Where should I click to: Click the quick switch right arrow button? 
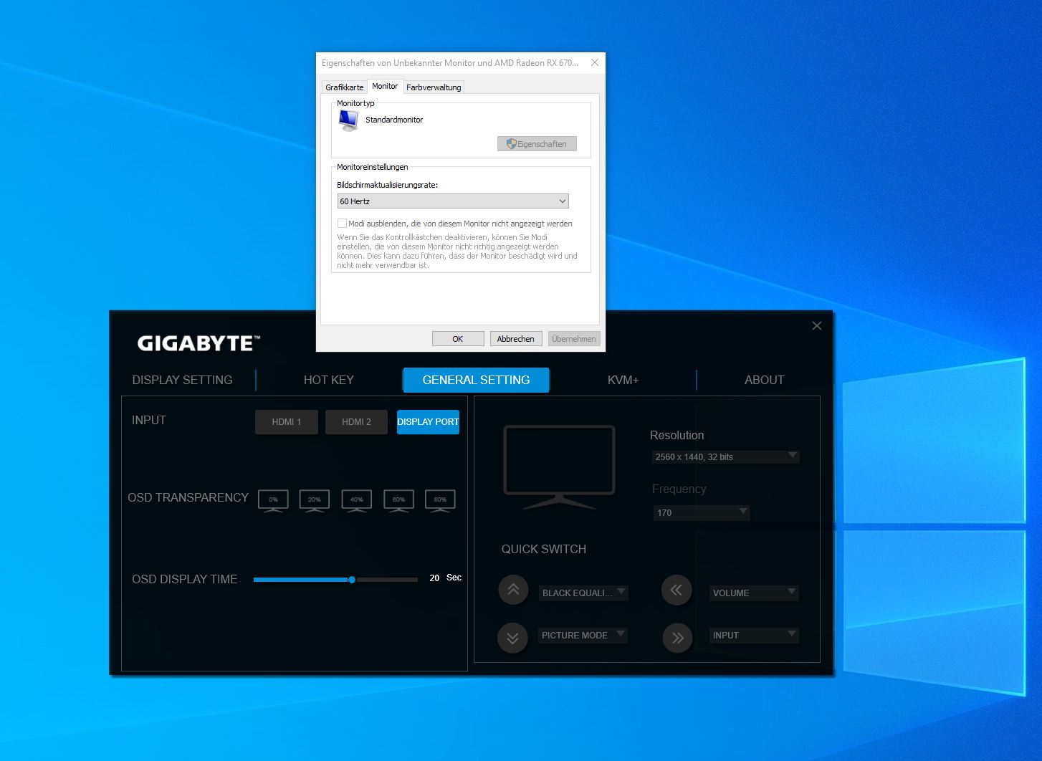point(678,638)
